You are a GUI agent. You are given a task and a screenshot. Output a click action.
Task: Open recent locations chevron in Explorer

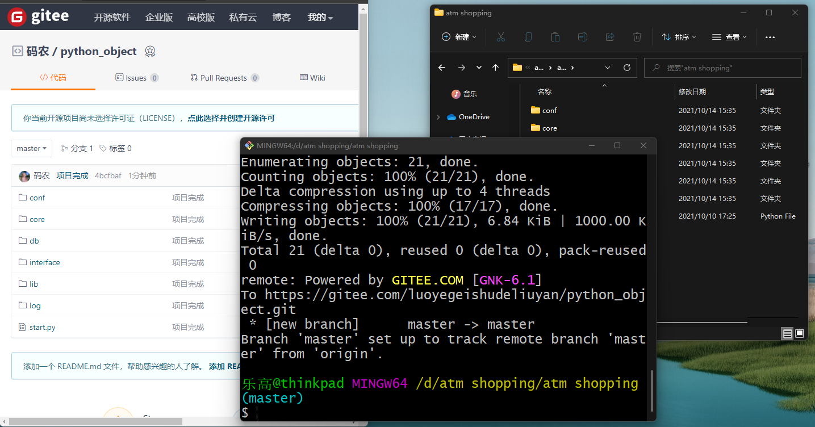click(479, 68)
